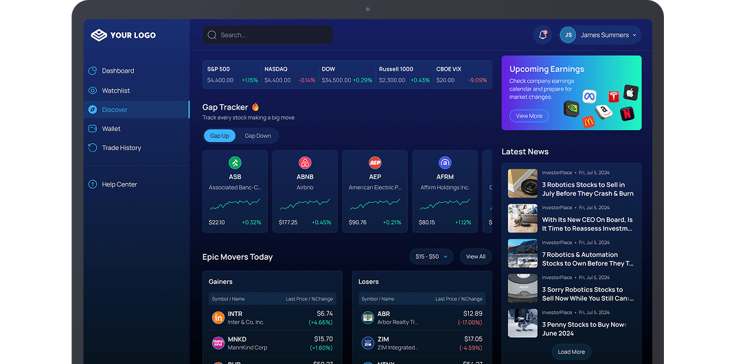Image resolution: width=736 pixels, height=364 pixels.
Task: Click the JS user avatar
Action: (568, 35)
